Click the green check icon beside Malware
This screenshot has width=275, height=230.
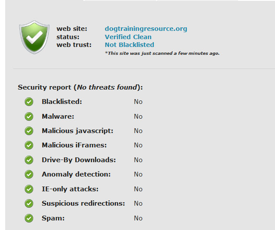pyautogui.click(x=29, y=117)
